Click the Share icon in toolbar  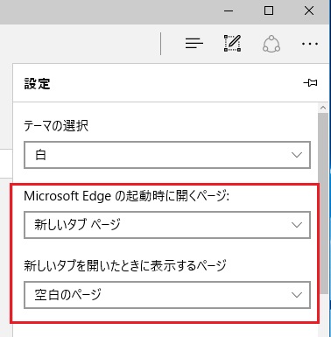(271, 44)
